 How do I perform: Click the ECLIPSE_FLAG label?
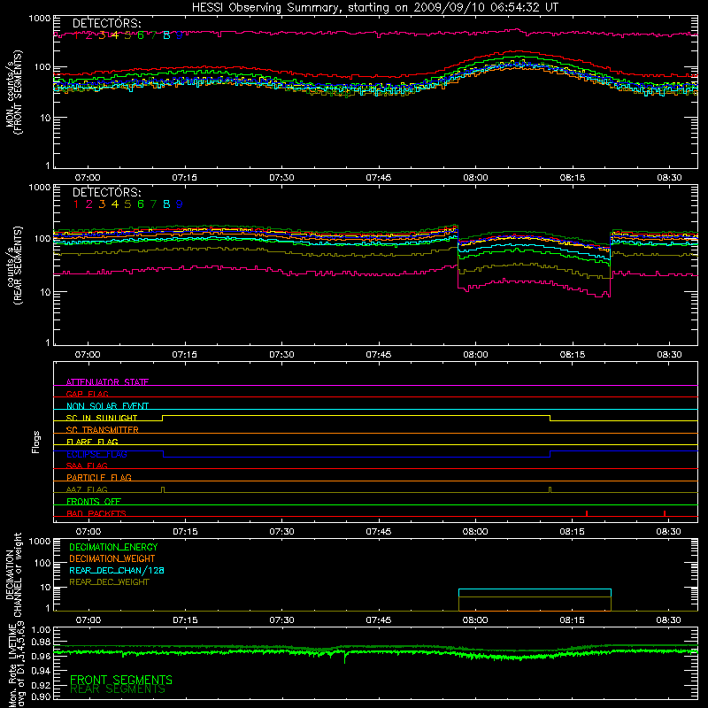96,454
